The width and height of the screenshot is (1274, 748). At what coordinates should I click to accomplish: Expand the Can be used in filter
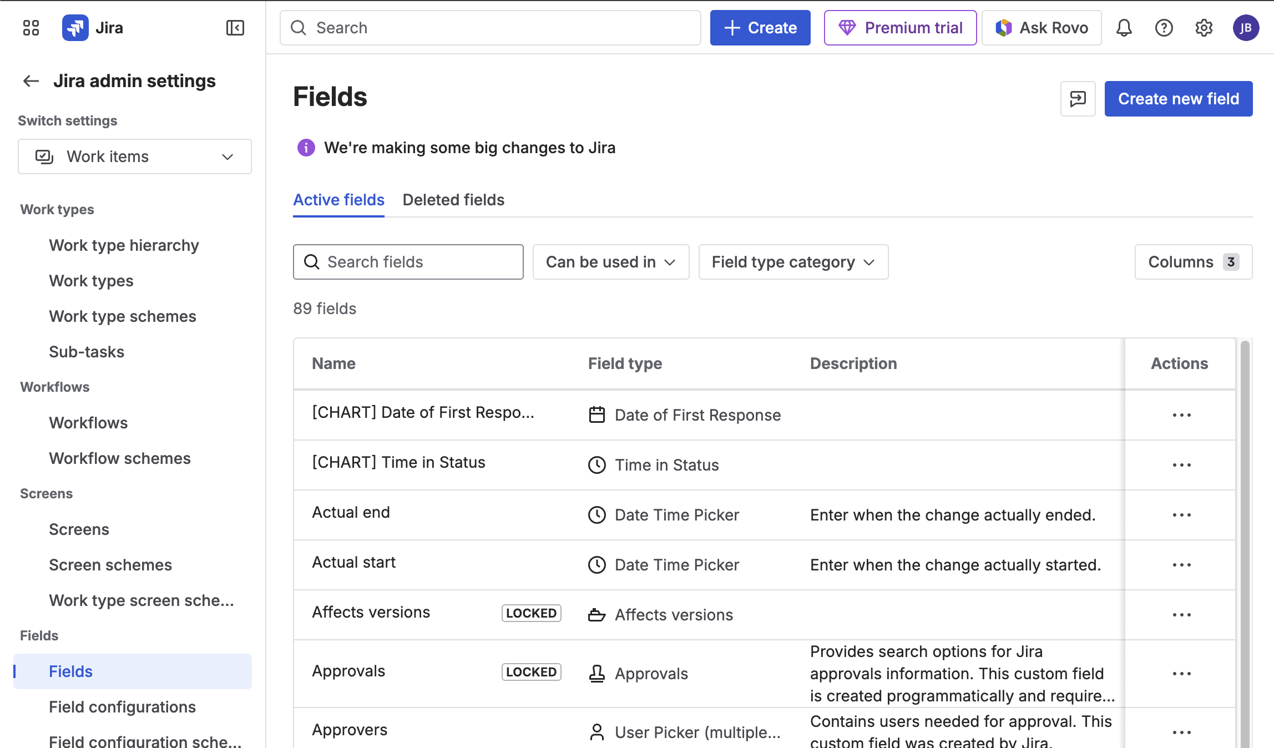610,262
